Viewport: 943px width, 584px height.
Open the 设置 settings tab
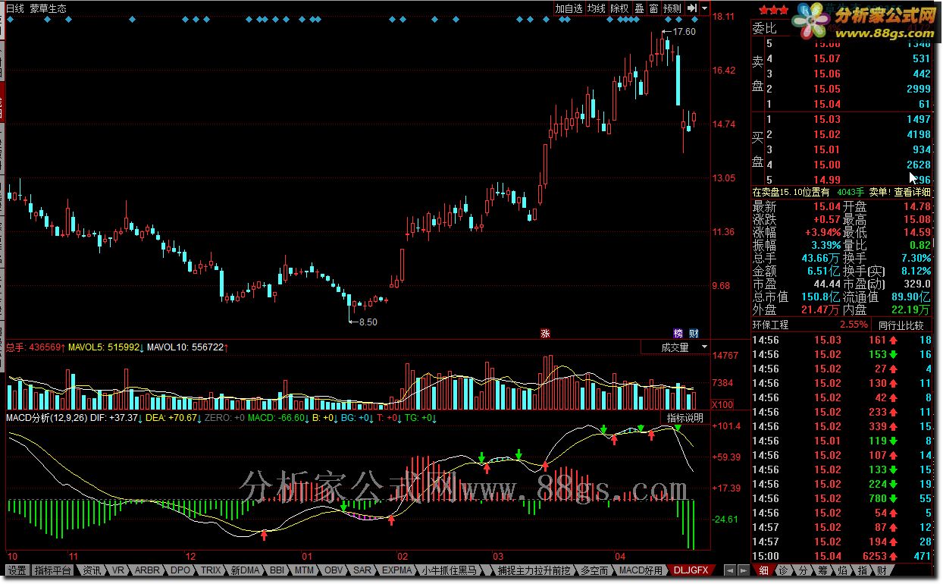(17, 570)
